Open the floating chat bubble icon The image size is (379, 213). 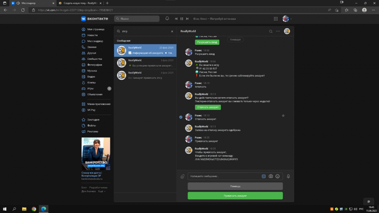pyautogui.click(x=369, y=201)
